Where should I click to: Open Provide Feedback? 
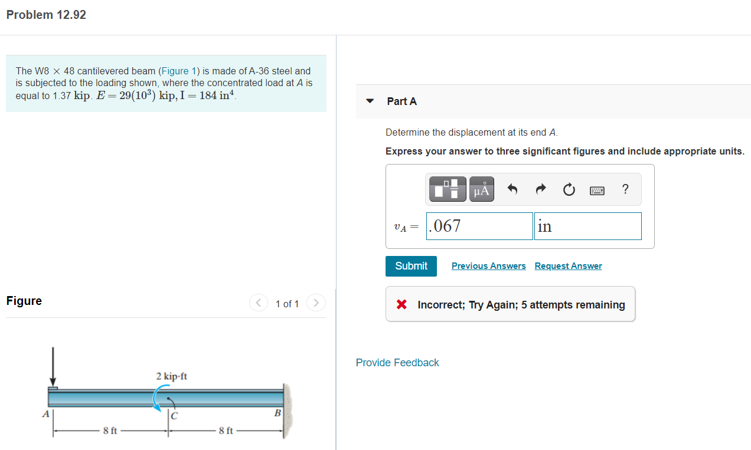click(x=397, y=362)
